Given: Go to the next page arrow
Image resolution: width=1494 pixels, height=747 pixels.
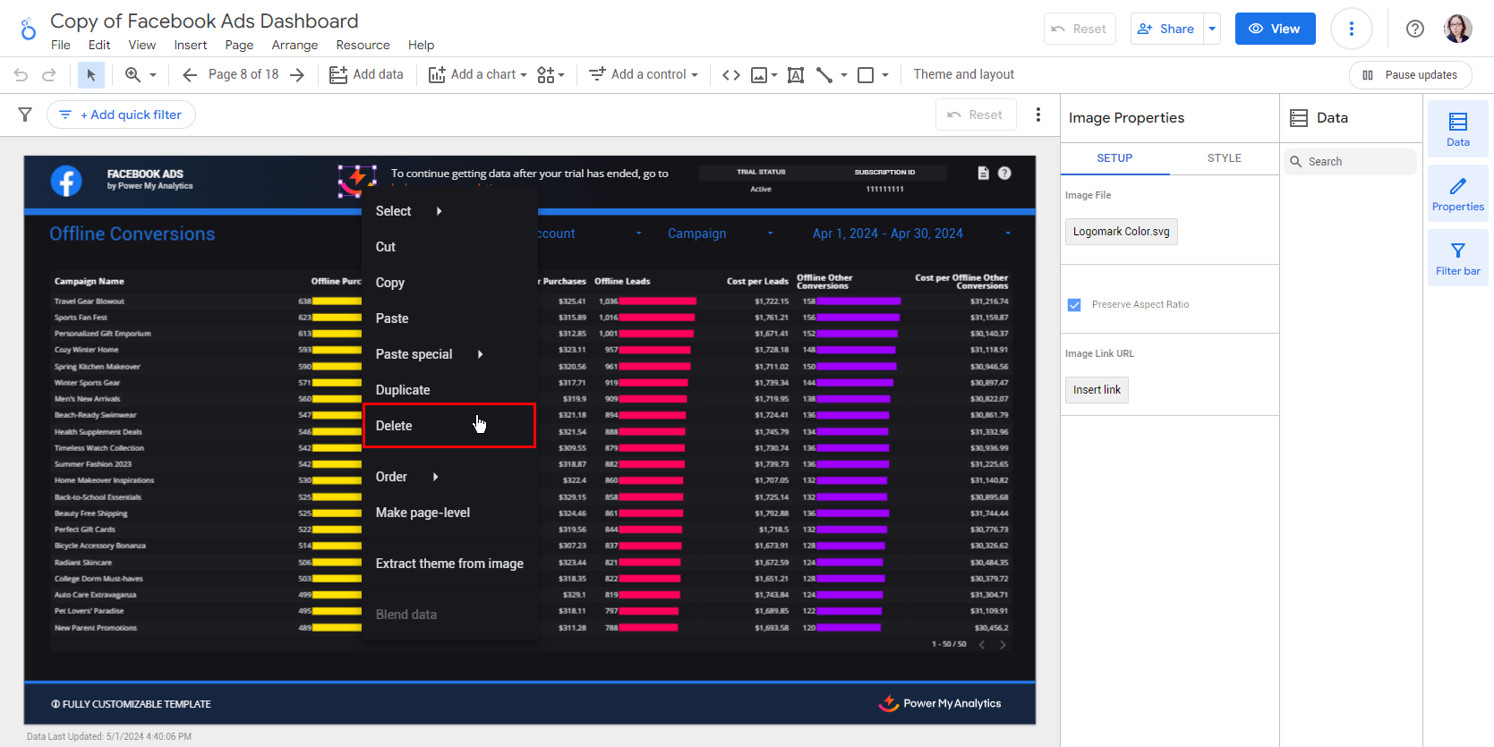Looking at the screenshot, I should pyautogui.click(x=297, y=75).
